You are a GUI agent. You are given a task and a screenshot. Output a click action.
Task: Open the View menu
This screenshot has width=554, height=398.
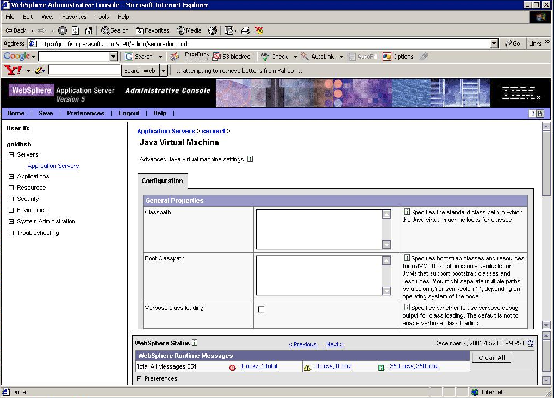coord(47,17)
